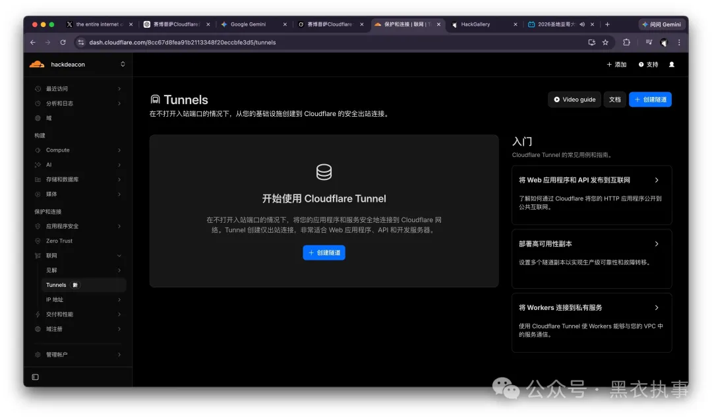This screenshot has height=418, width=712.
Task: Collapse the 联网 sidebar section
Action: coord(78,255)
